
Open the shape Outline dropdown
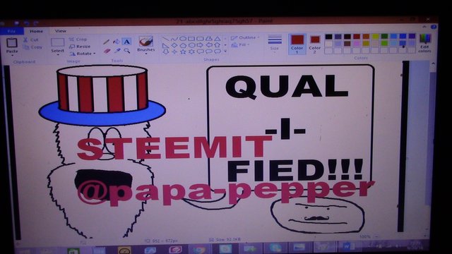pos(245,37)
